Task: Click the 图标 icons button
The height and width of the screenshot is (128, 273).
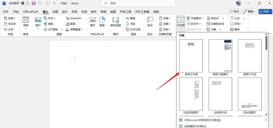Action: click(49, 24)
